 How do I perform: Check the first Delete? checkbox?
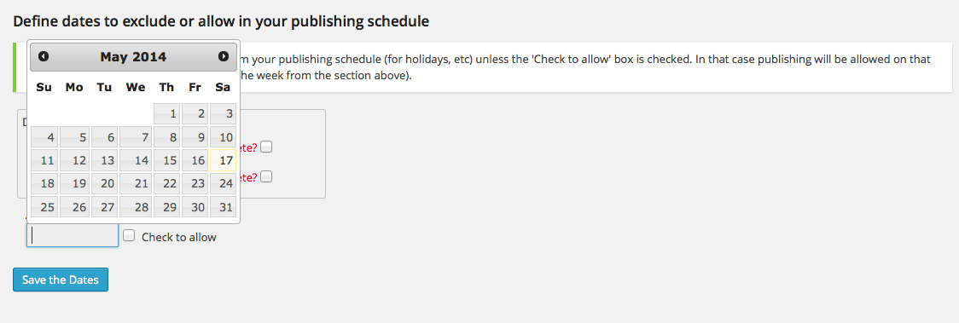pos(266,147)
